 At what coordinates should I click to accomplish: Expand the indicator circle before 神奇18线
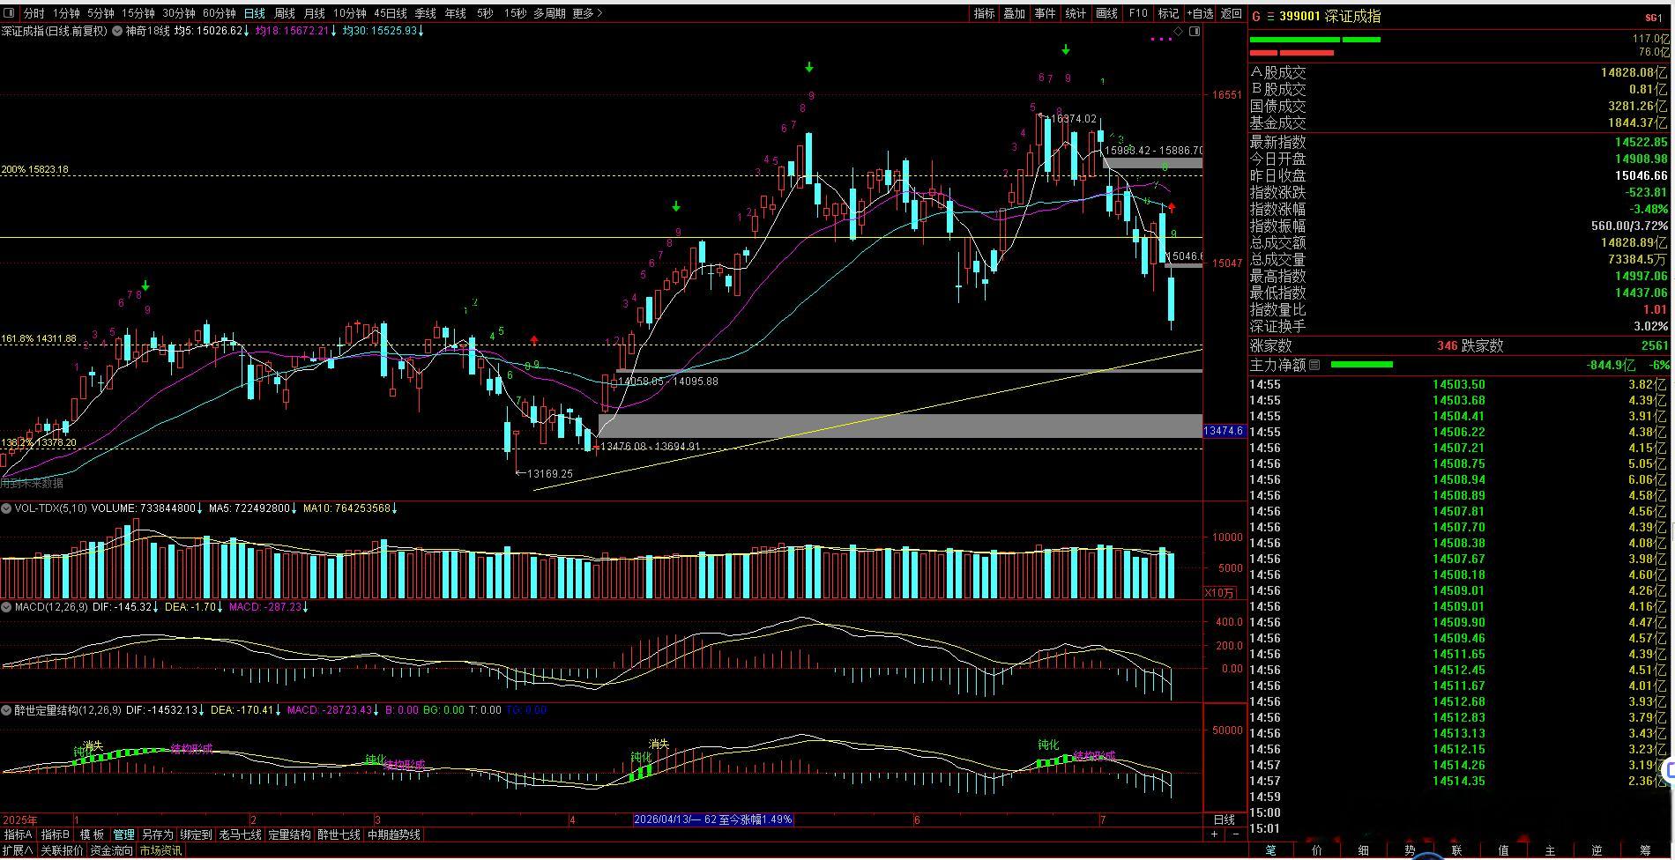pyautogui.click(x=117, y=31)
